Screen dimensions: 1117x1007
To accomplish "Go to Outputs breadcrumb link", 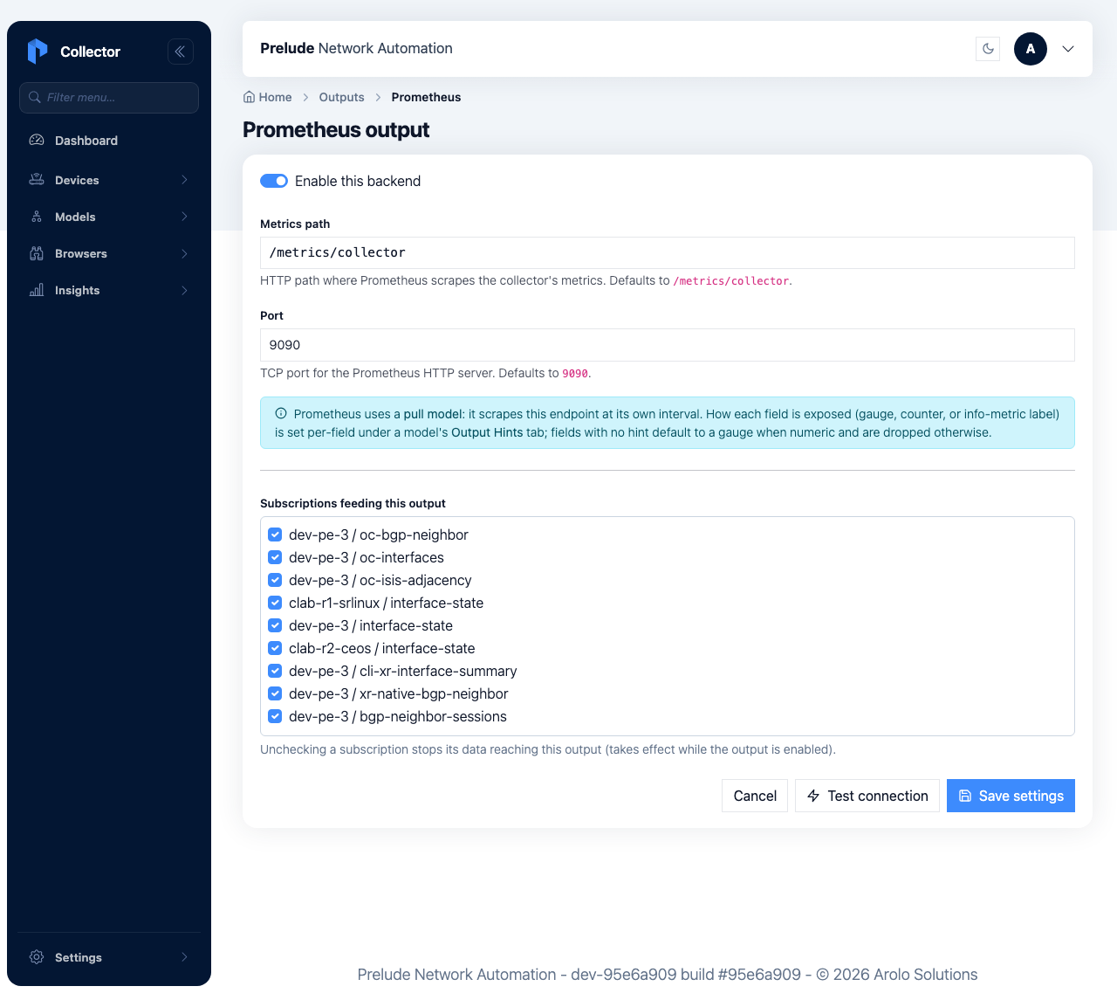I will [341, 97].
